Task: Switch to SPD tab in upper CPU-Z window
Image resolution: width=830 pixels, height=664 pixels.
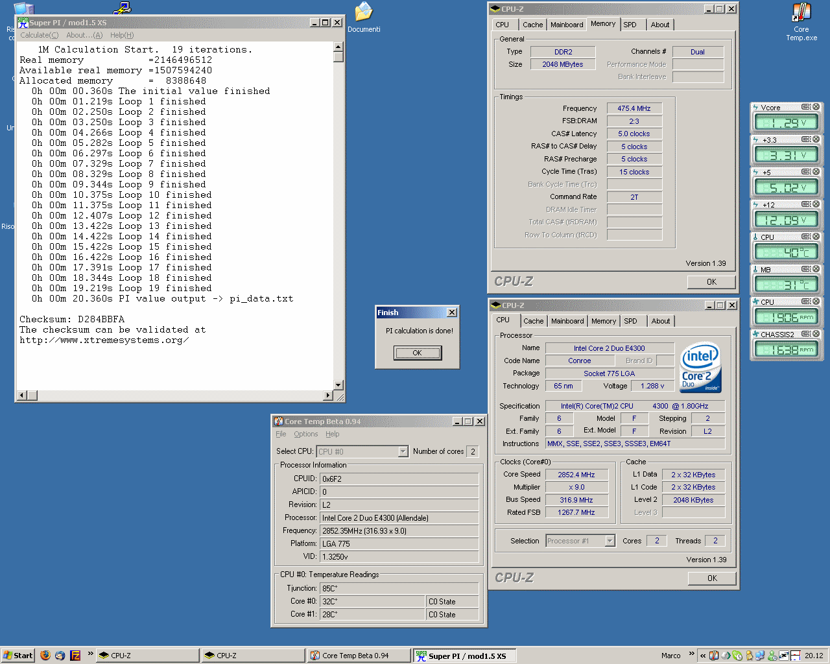Action: (x=630, y=25)
